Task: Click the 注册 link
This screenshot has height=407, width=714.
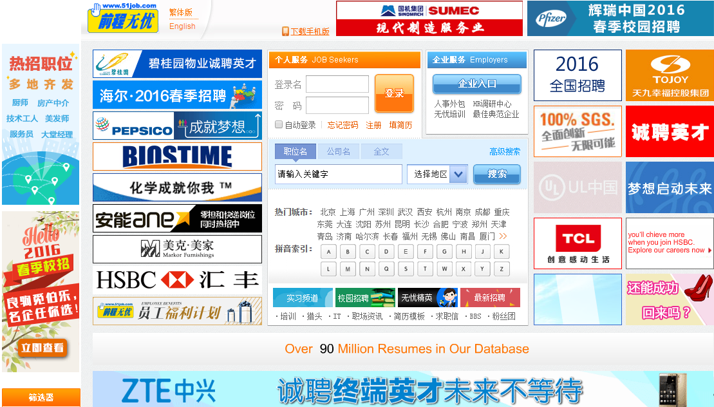Action: point(373,125)
